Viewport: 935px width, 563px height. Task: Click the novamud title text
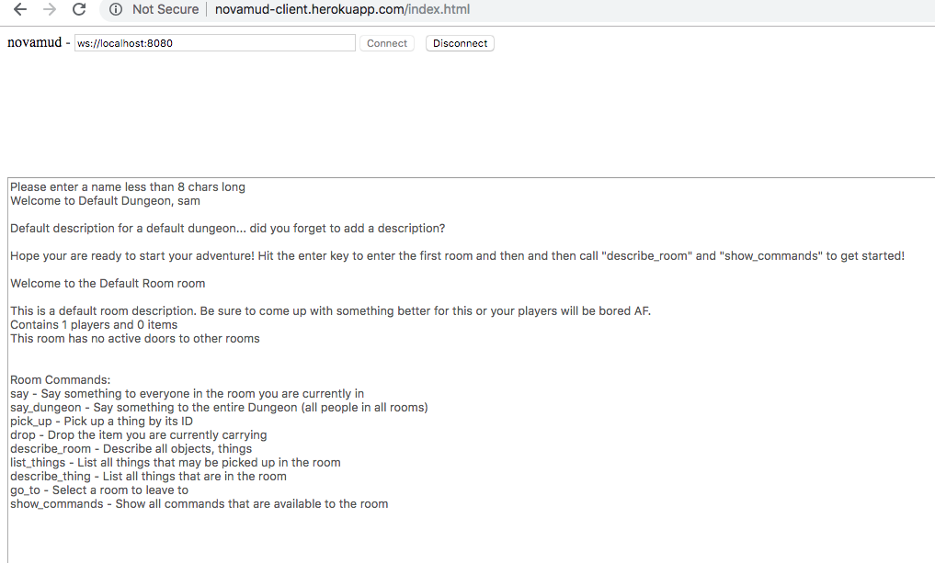[x=34, y=42]
